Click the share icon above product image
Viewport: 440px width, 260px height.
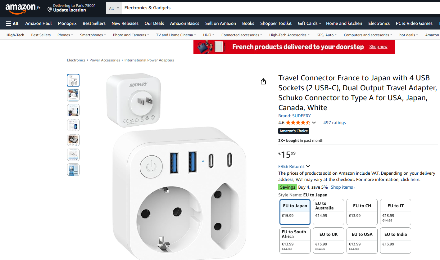(263, 81)
